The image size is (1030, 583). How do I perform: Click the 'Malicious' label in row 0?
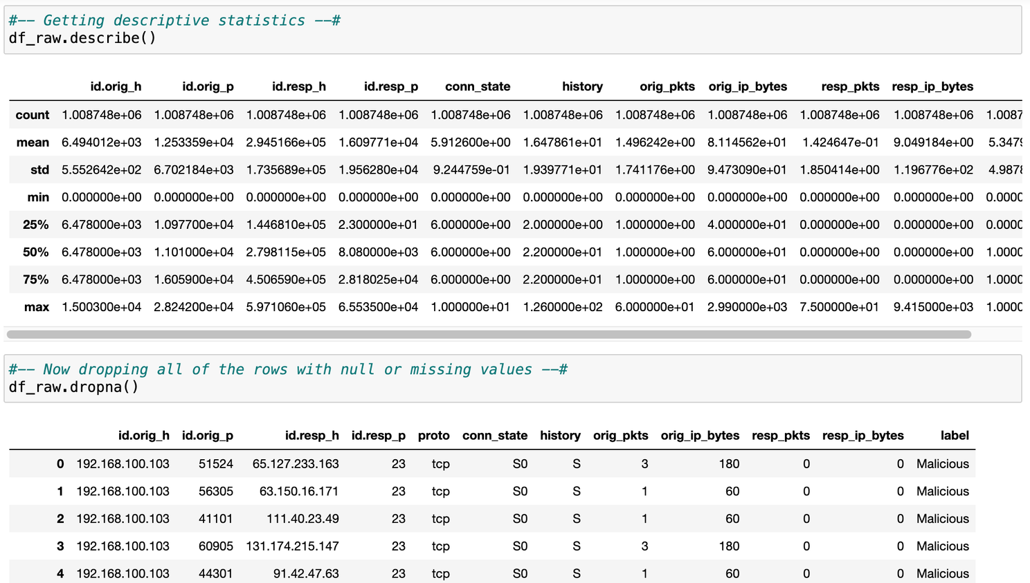pyautogui.click(x=942, y=464)
